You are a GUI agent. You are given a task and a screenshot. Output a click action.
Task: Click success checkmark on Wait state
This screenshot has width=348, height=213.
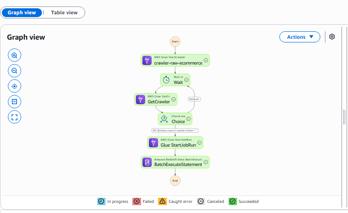point(186,80)
